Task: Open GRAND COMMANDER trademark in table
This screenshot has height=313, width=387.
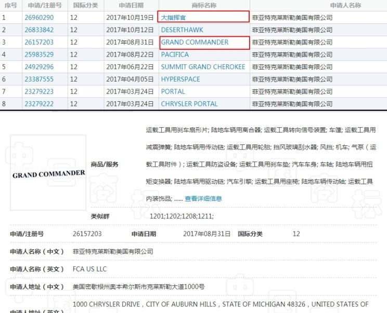Action: tap(195, 42)
